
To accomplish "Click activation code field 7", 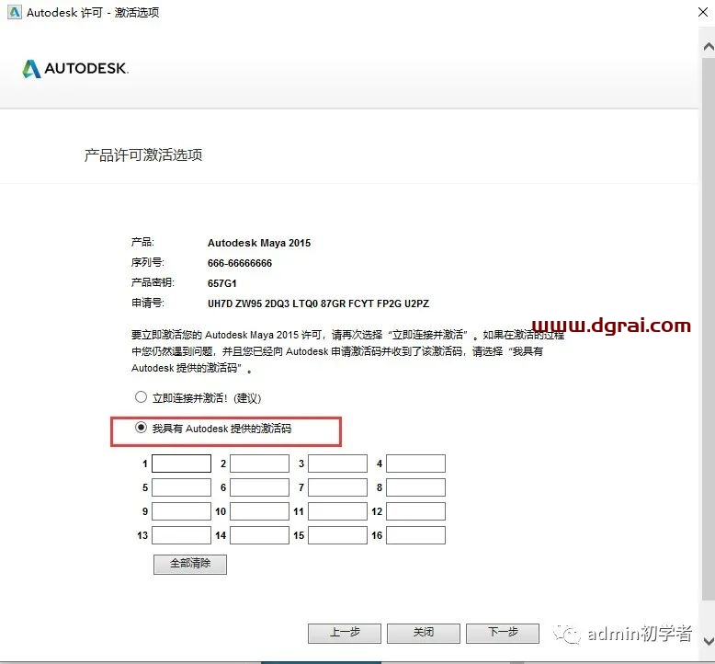I will click(x=337, y=487).
